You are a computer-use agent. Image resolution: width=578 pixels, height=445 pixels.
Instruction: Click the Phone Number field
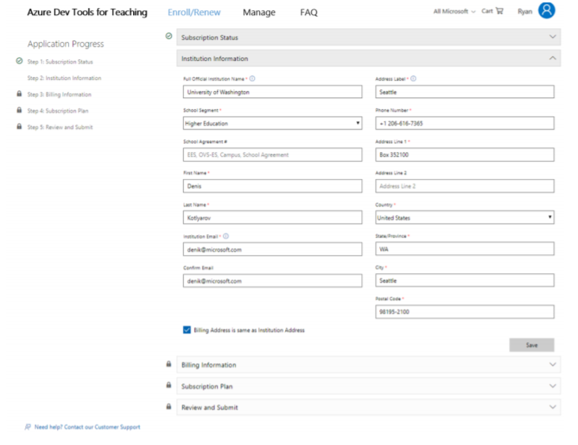tap(465, 124)
